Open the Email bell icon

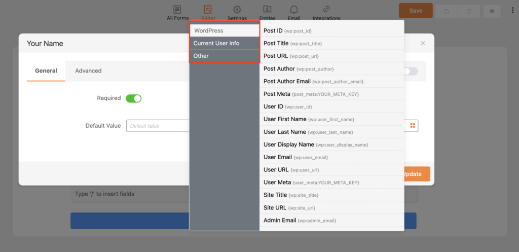[x=294, y=10]
